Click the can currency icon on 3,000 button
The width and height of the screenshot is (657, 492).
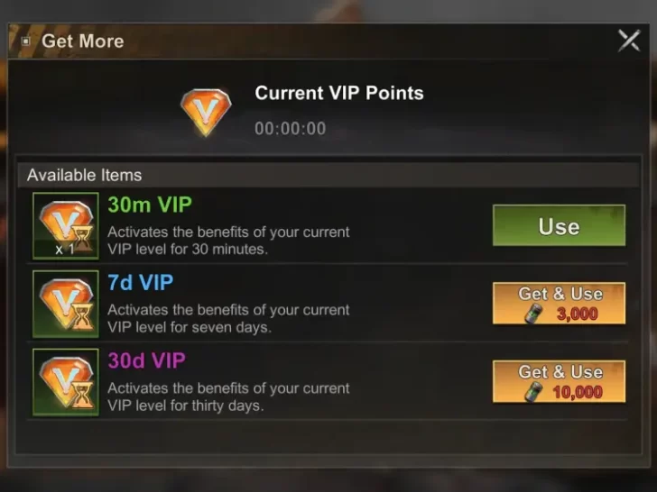tap(534, 314)
